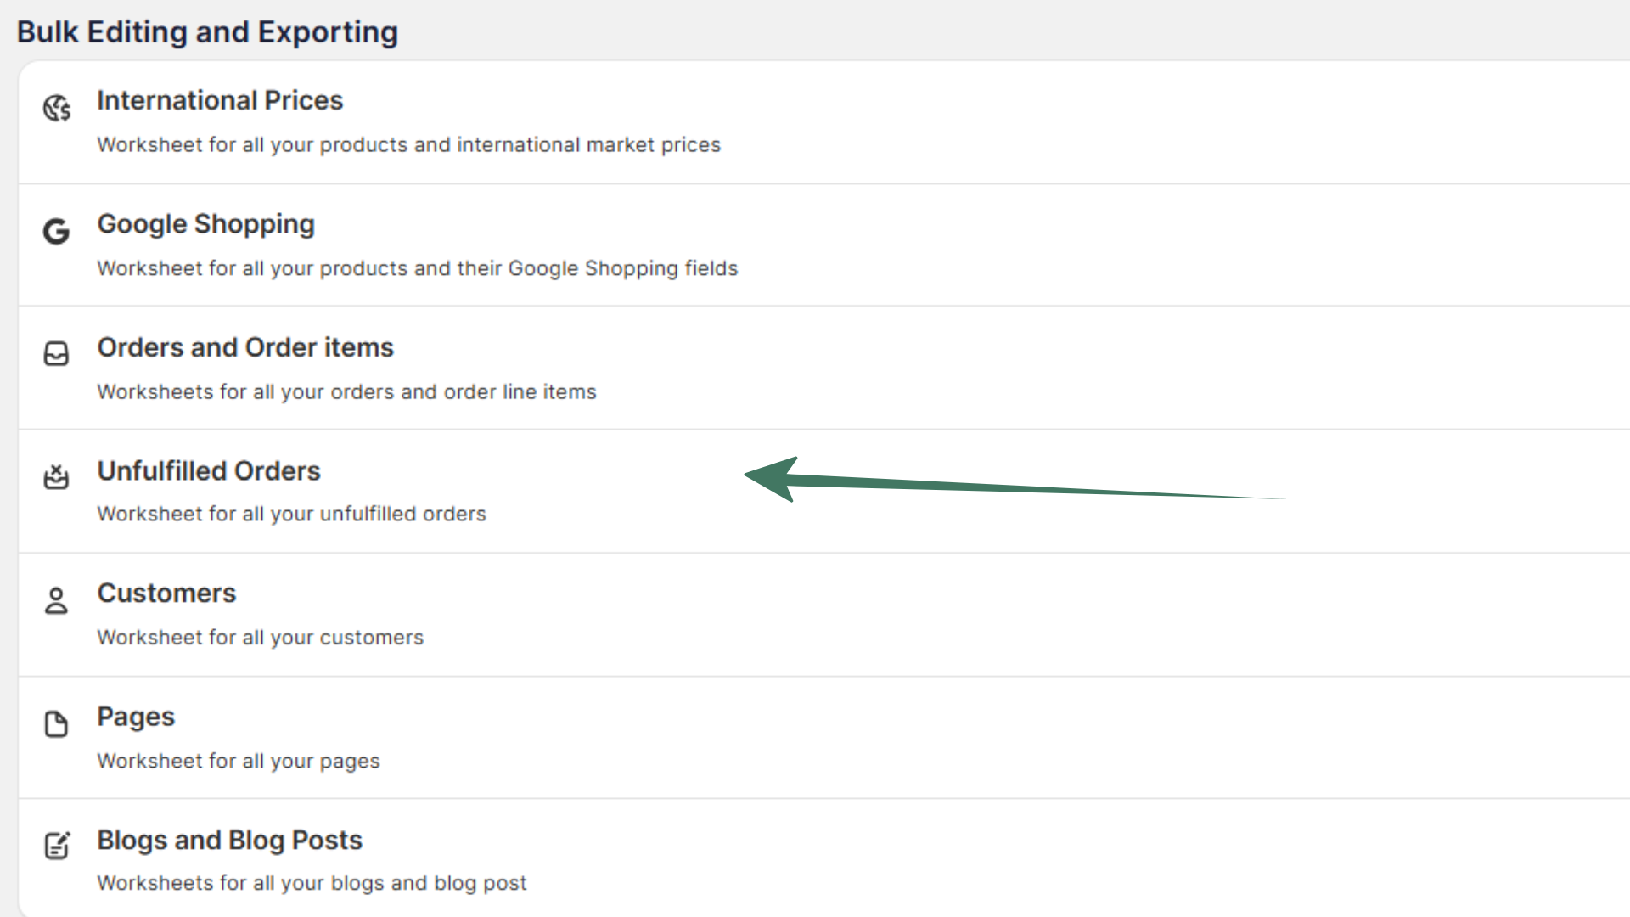Image resolution: width=1630 pixels, height=917 pixels.
Task: Click the Google Shopping fields description
Action: click(417, 268)
